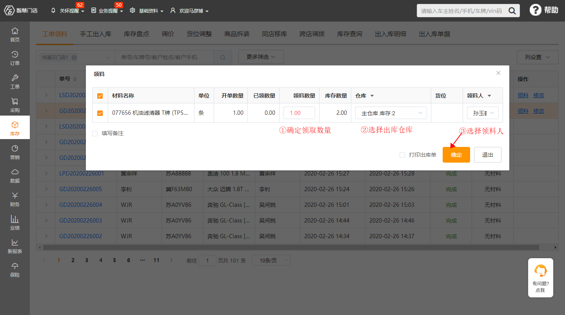Go to next page arrow in pagination
565x315 pixels.
point(171,260)
